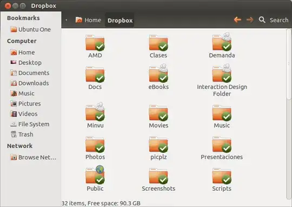Go to Home in the path bar
The image size is (292, 207).
[x=88, y=20]
